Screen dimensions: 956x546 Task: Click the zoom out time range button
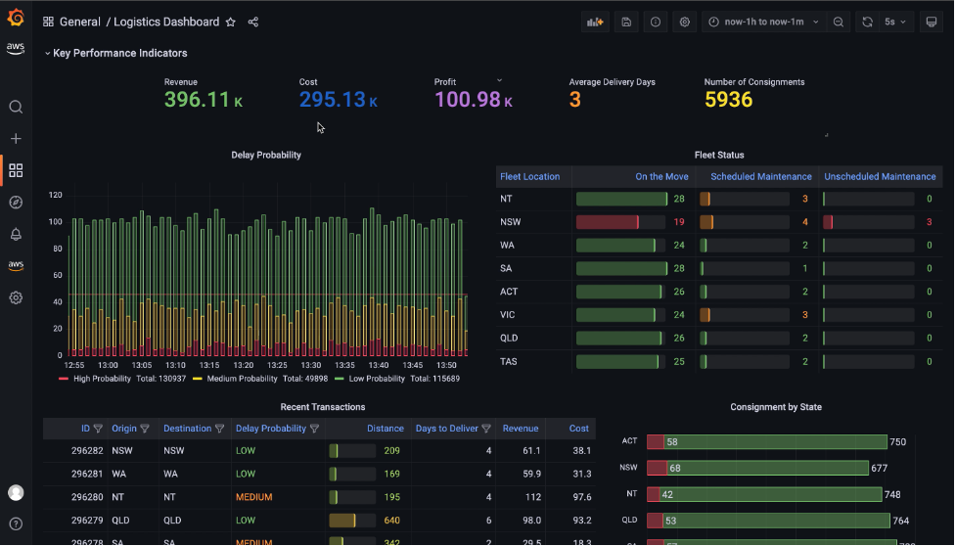point(839,22)
